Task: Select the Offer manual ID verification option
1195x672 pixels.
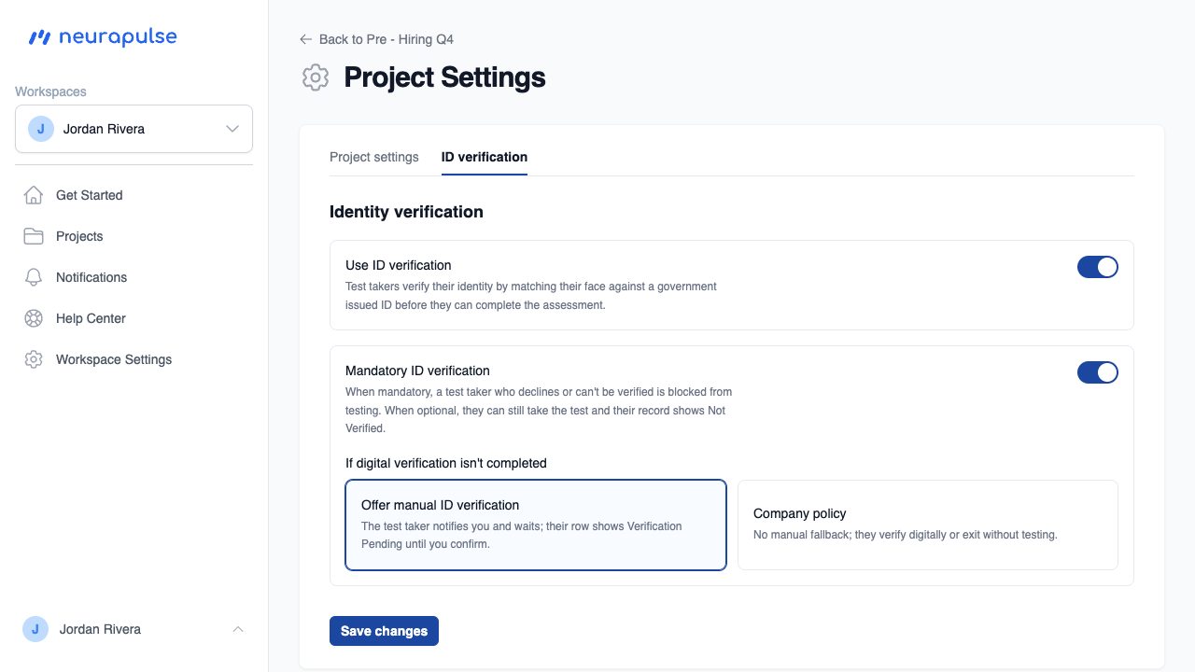Action: click(536, 525)
